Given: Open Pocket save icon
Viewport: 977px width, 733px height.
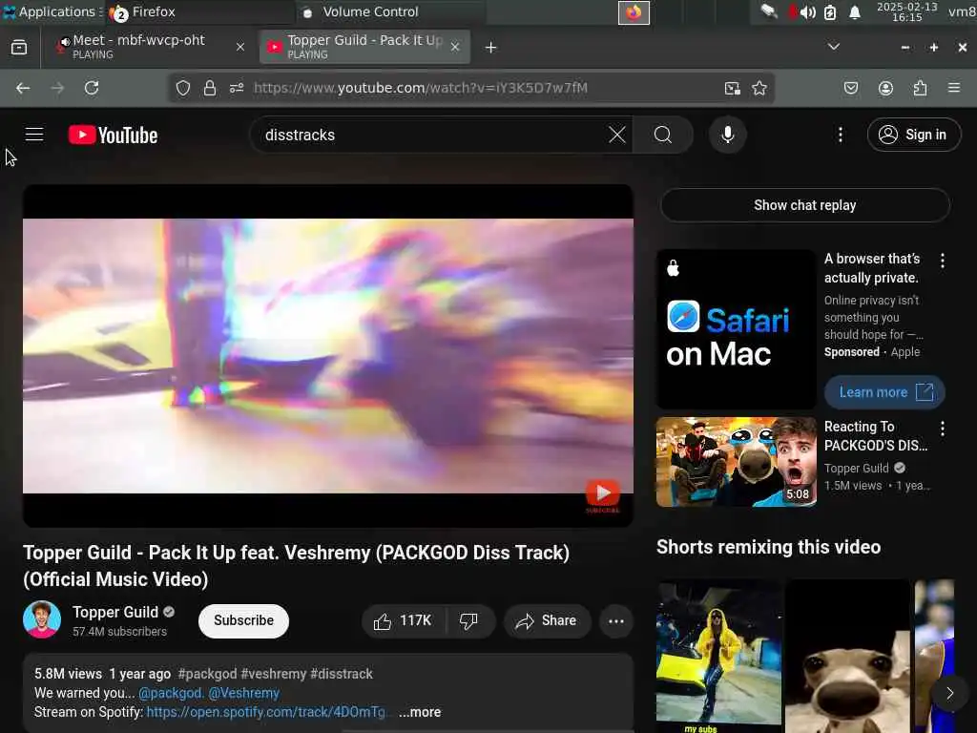Looking at the screenshot, I should [850, 88].
